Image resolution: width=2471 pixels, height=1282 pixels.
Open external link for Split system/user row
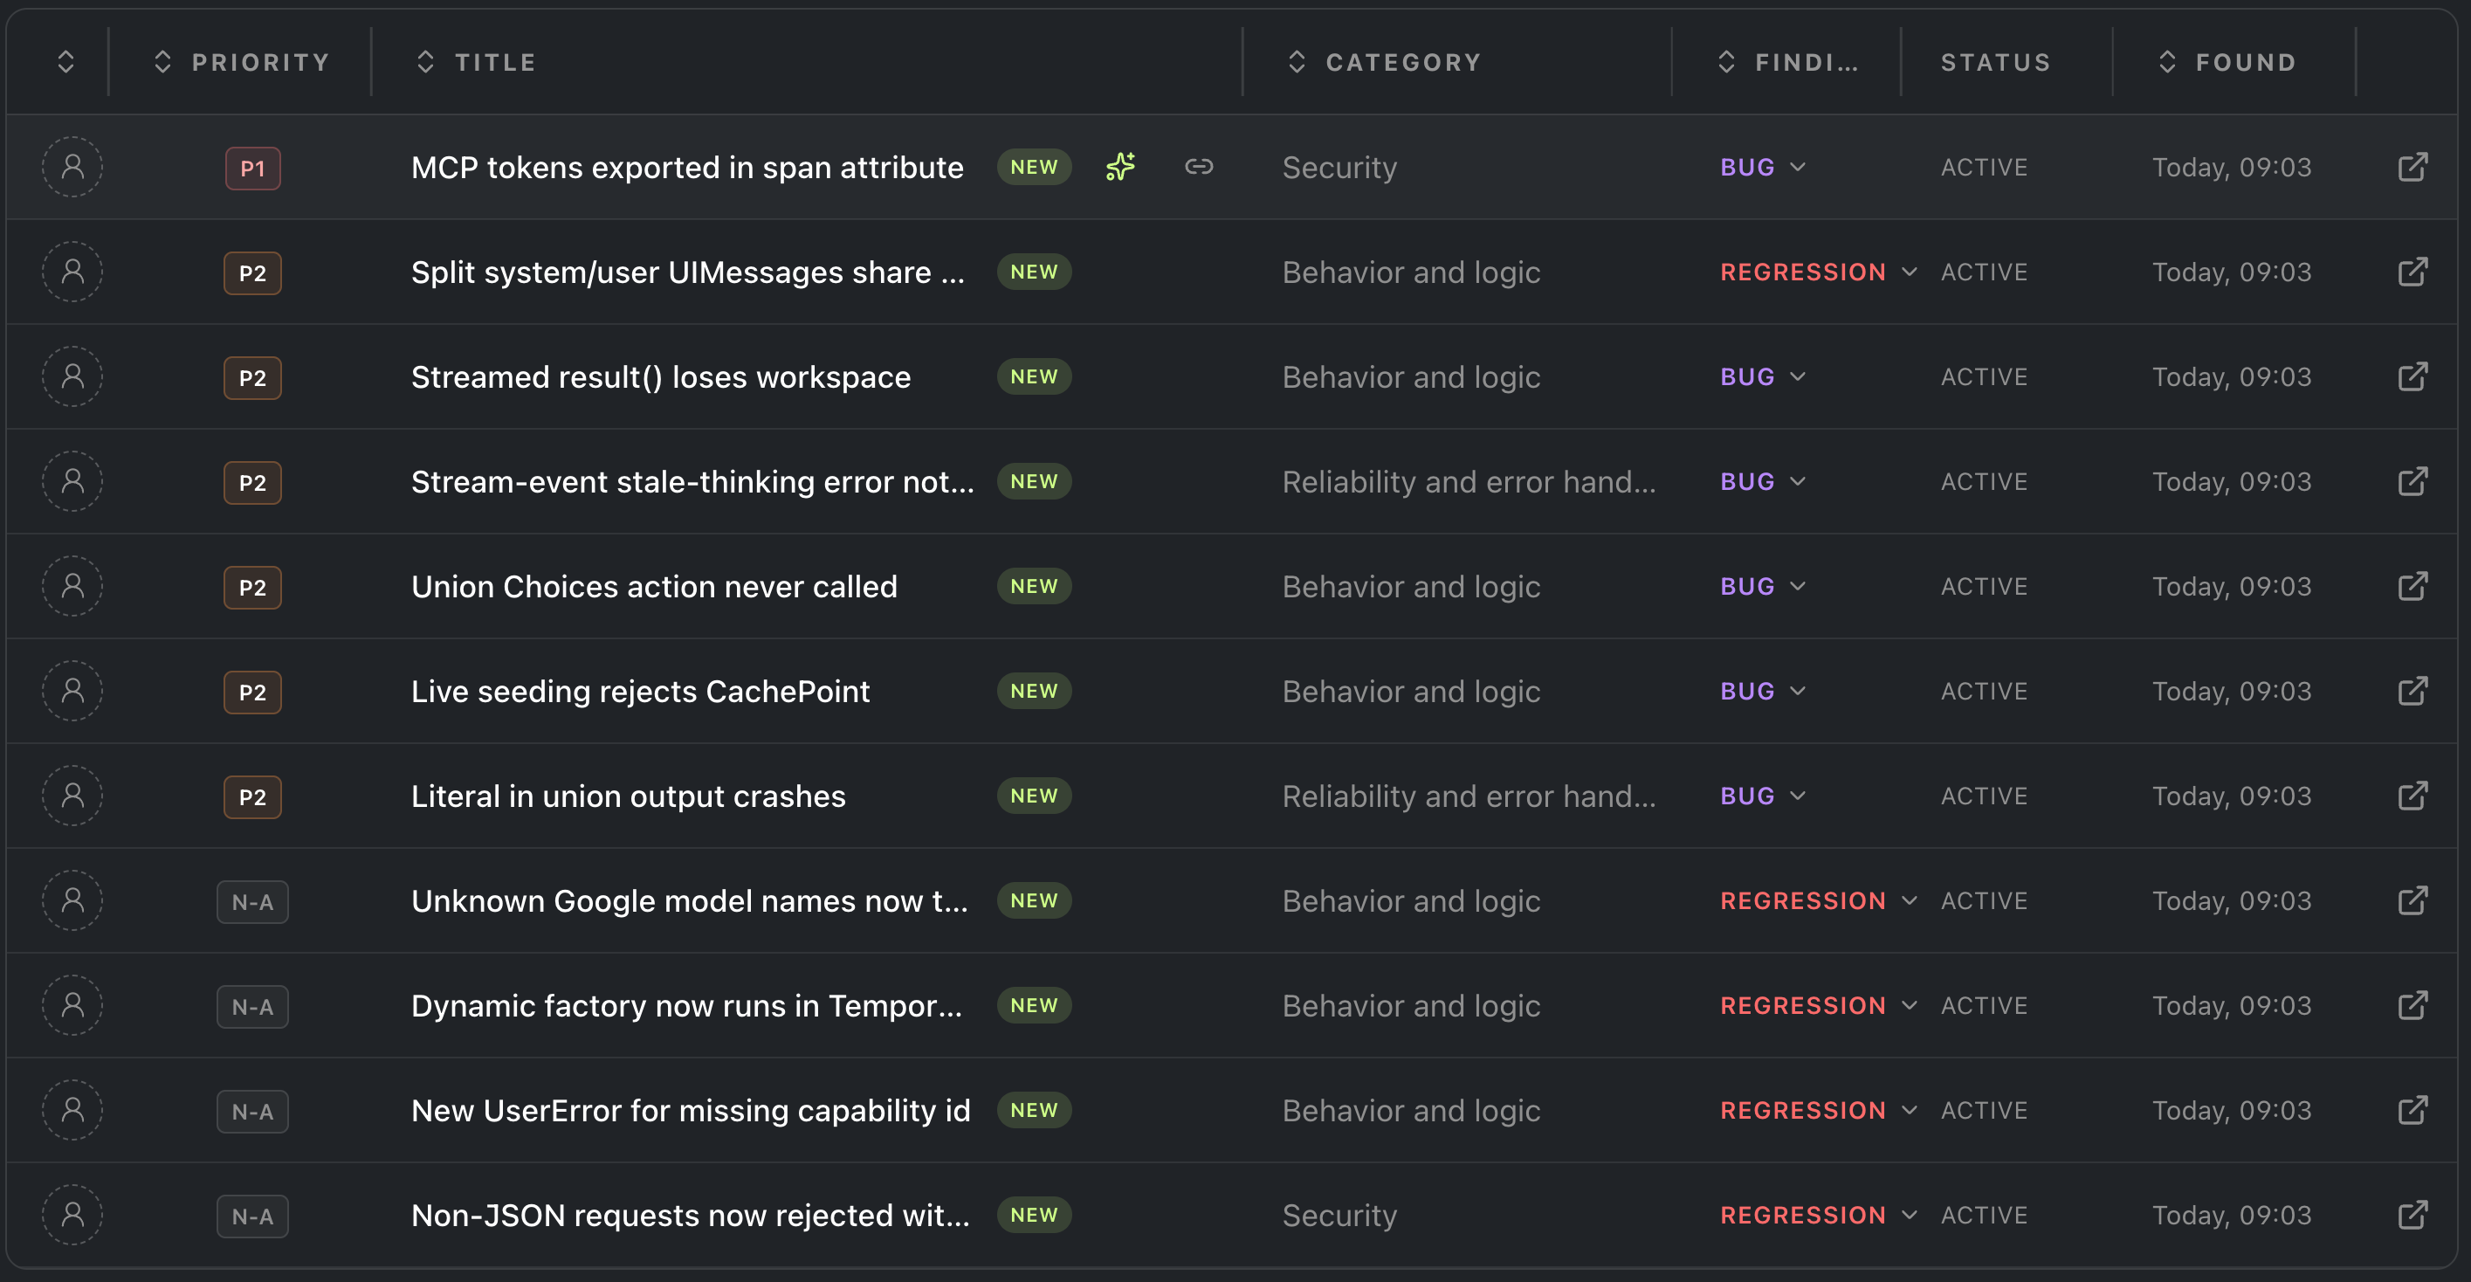click(2412, 272)
